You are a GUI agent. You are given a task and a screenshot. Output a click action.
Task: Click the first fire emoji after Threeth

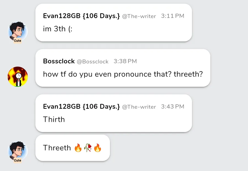(78, 148)
